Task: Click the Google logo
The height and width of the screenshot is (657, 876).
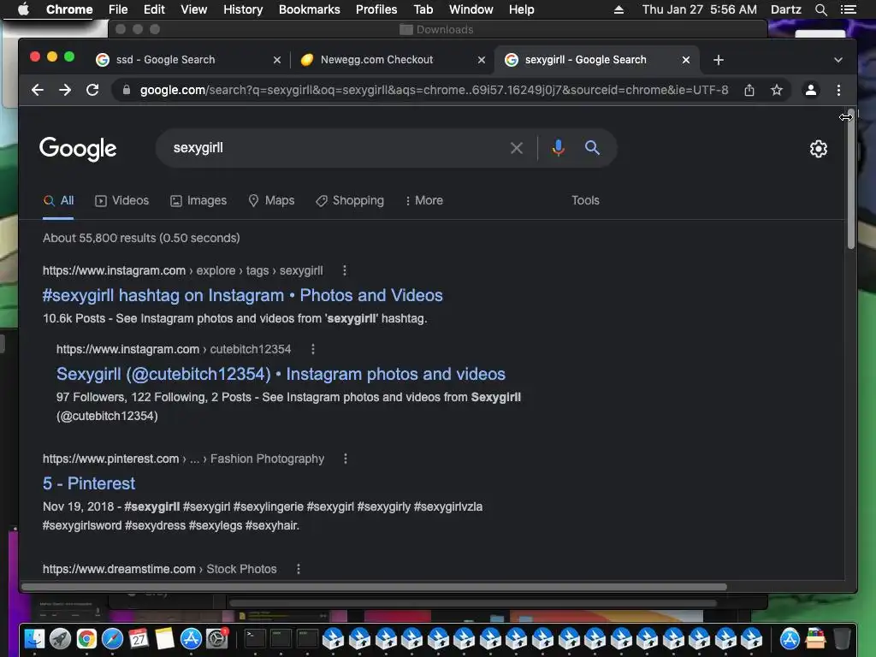Action: (x=78, y=149)
